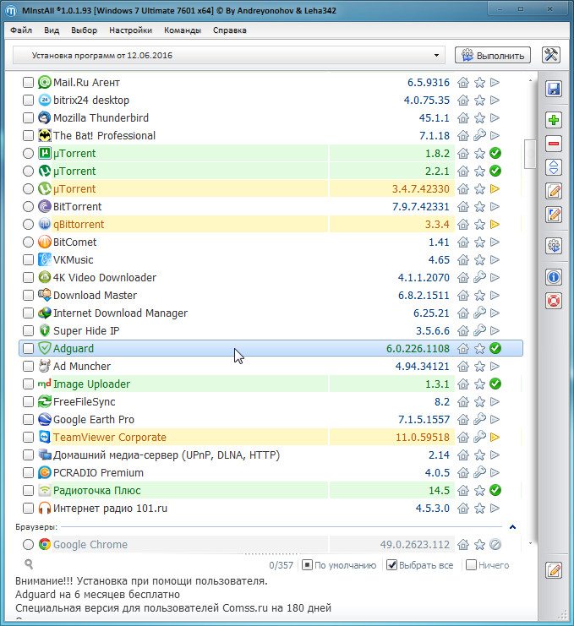The width and height of the screenshot is (574, 626).
Task: Toggle the По умолчанию checkbox
Action: 307,565
